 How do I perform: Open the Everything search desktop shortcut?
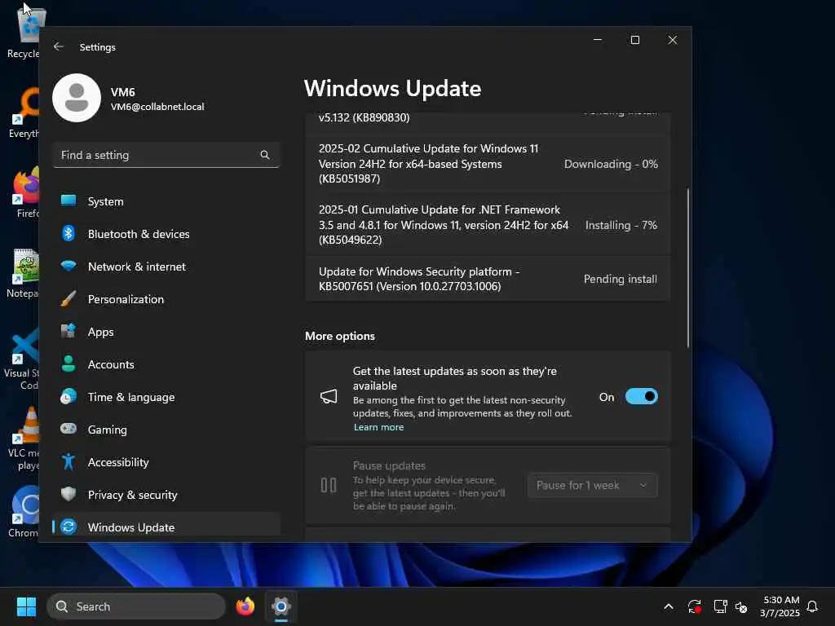click(x=24, y=112)
